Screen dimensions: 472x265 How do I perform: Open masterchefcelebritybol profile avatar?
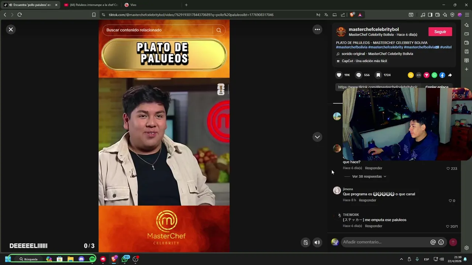[341, 32]
